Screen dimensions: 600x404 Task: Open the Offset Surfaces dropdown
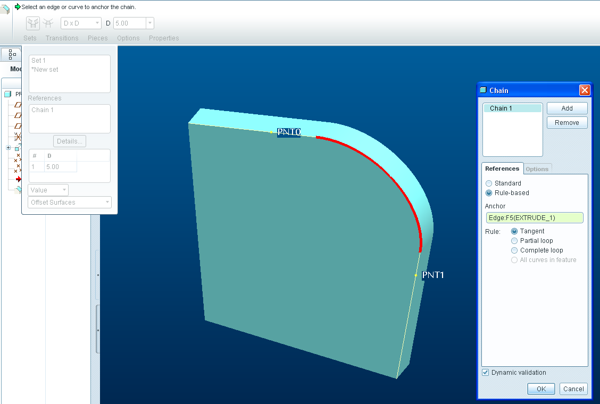coord(70,202)
